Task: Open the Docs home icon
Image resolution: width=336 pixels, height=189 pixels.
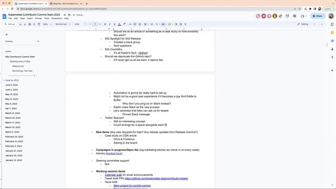Action: click(x=5, y=16)
